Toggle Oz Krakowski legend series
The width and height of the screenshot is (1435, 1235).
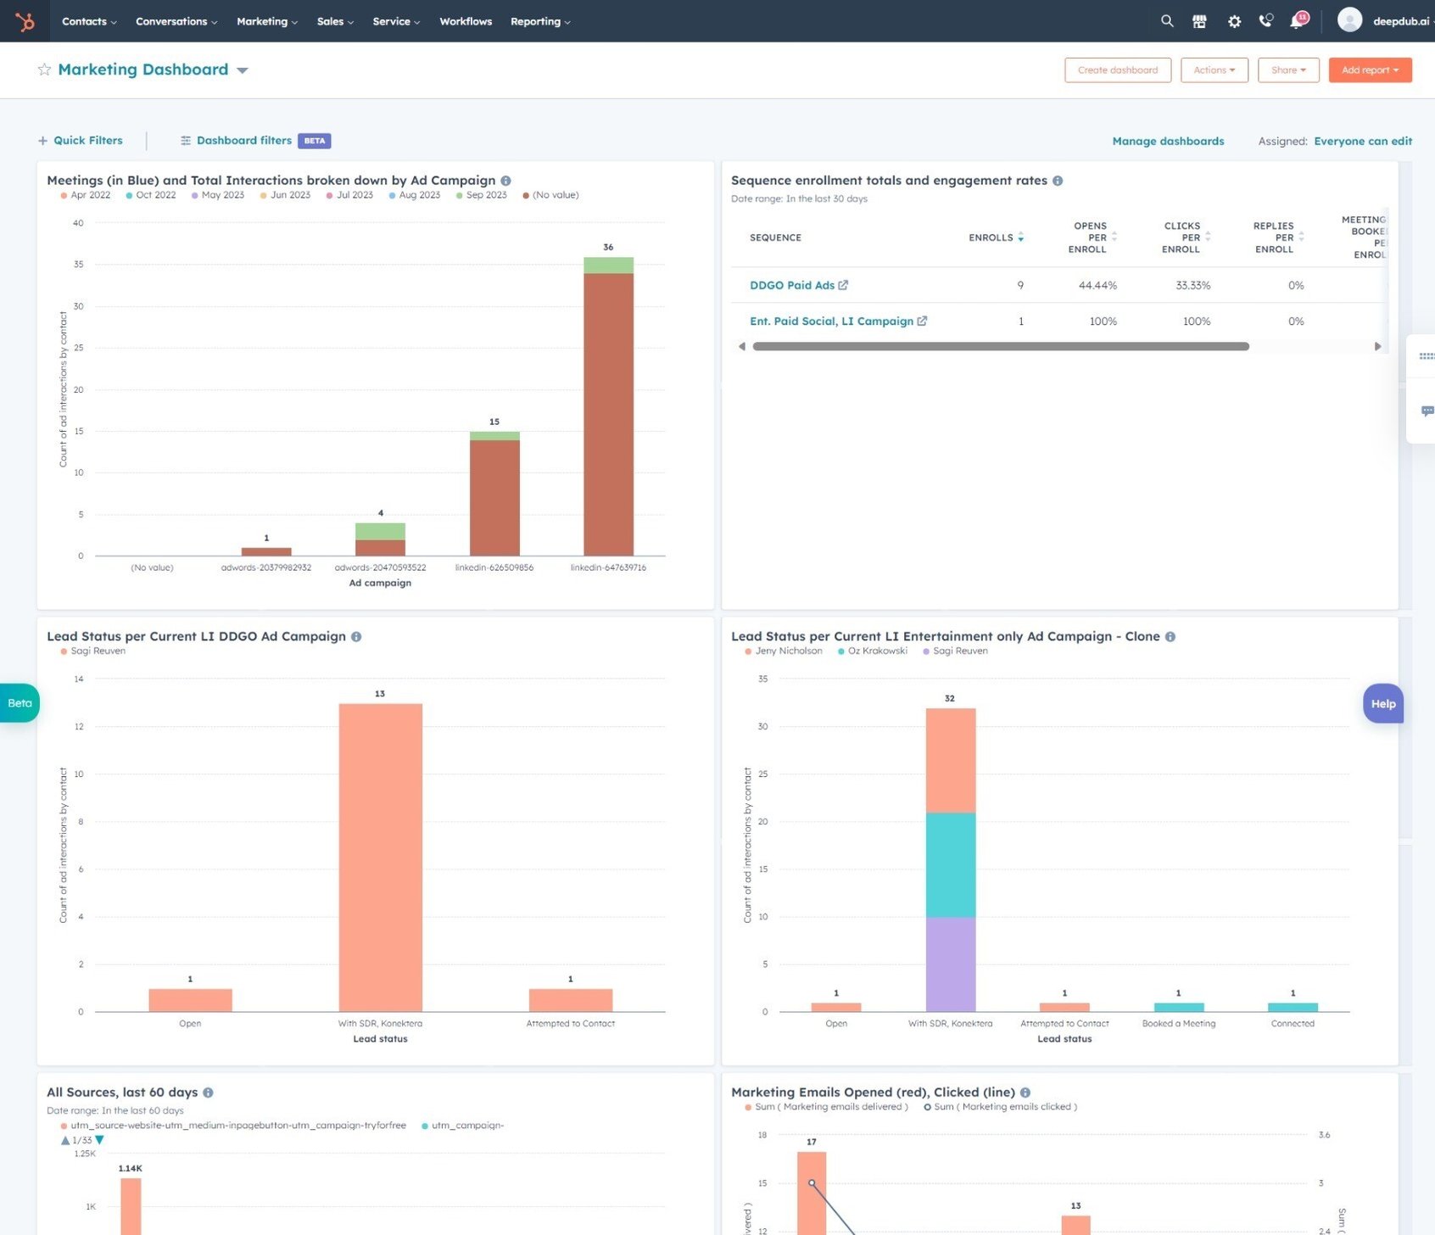tap(873, 651)
